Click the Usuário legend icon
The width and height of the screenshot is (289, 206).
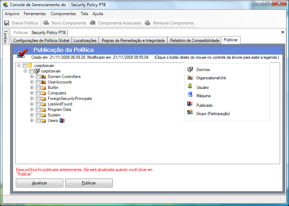click(190, 86)
